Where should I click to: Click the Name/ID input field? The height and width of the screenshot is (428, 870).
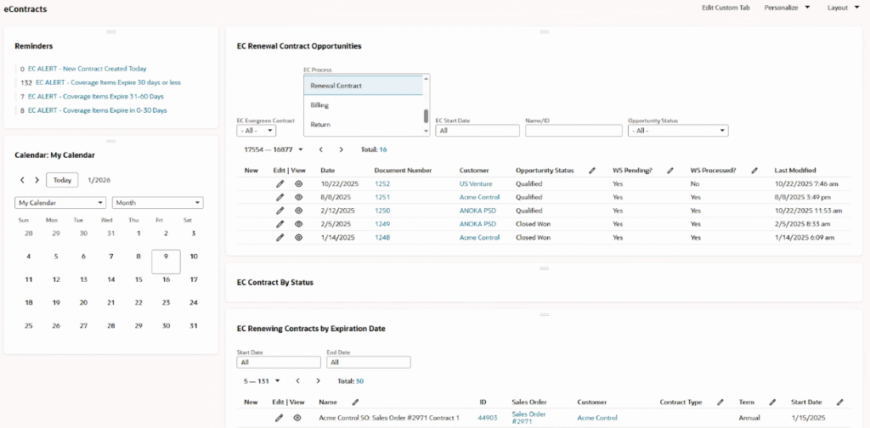tap(573, 131)
